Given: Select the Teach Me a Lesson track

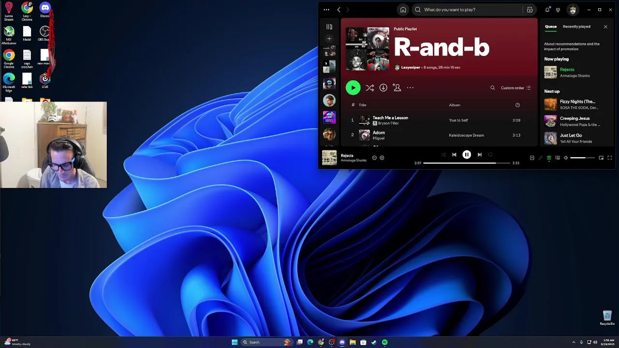Looking at the screenshot, I should tap(440, 120).
